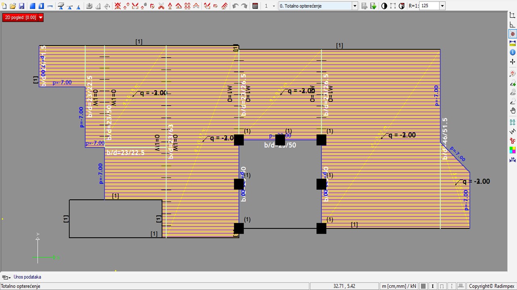This screenshot has width=517, height=290.
Task: Click the scale value field showing 125
Action: 429,6
